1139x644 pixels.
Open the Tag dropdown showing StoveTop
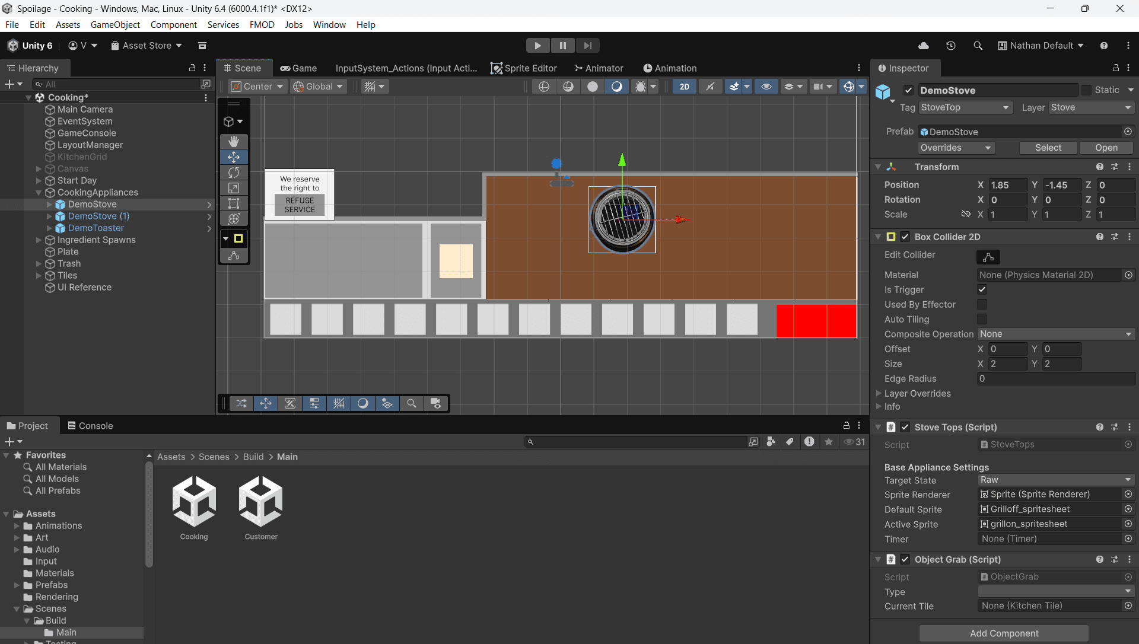[x=965, y=107]
